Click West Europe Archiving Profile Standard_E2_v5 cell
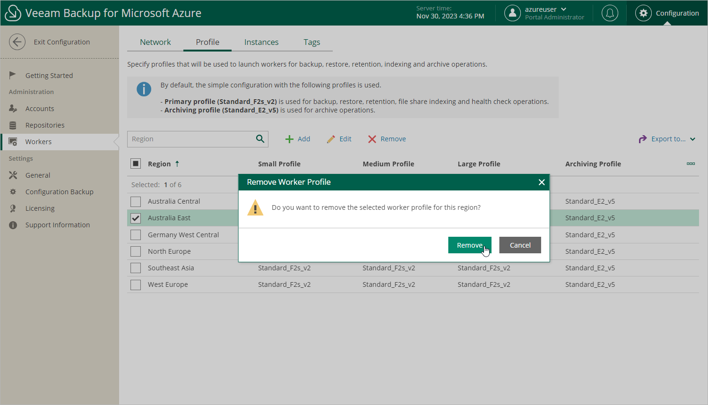 point(590,284)
